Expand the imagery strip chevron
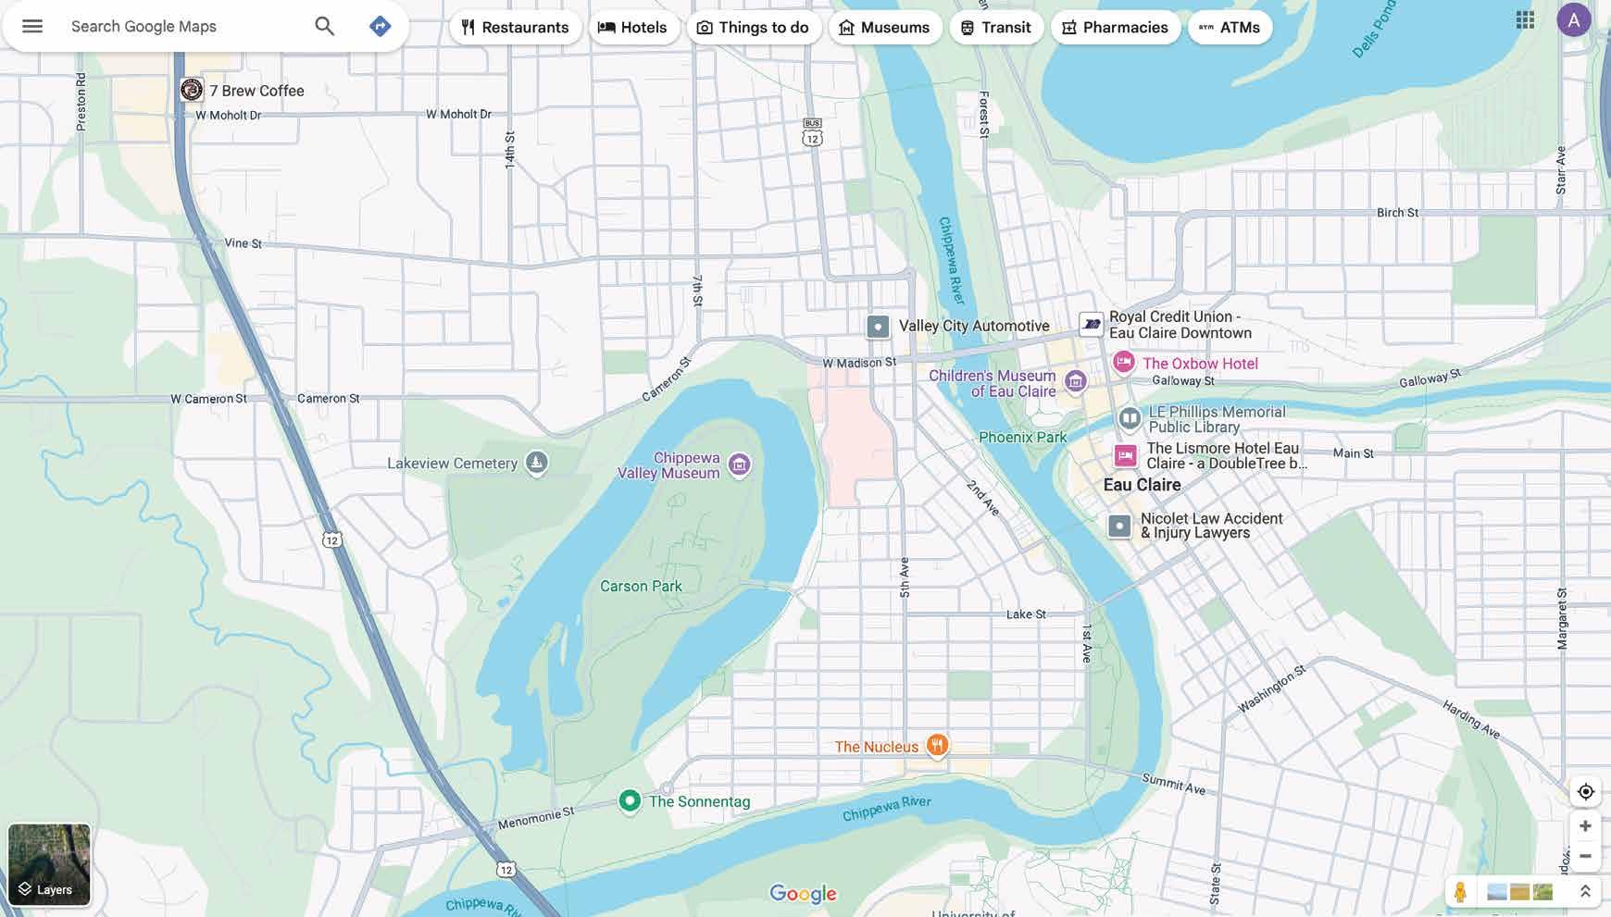The width and height of the screenshot is (1611, 917). [x=1585, y=892]
